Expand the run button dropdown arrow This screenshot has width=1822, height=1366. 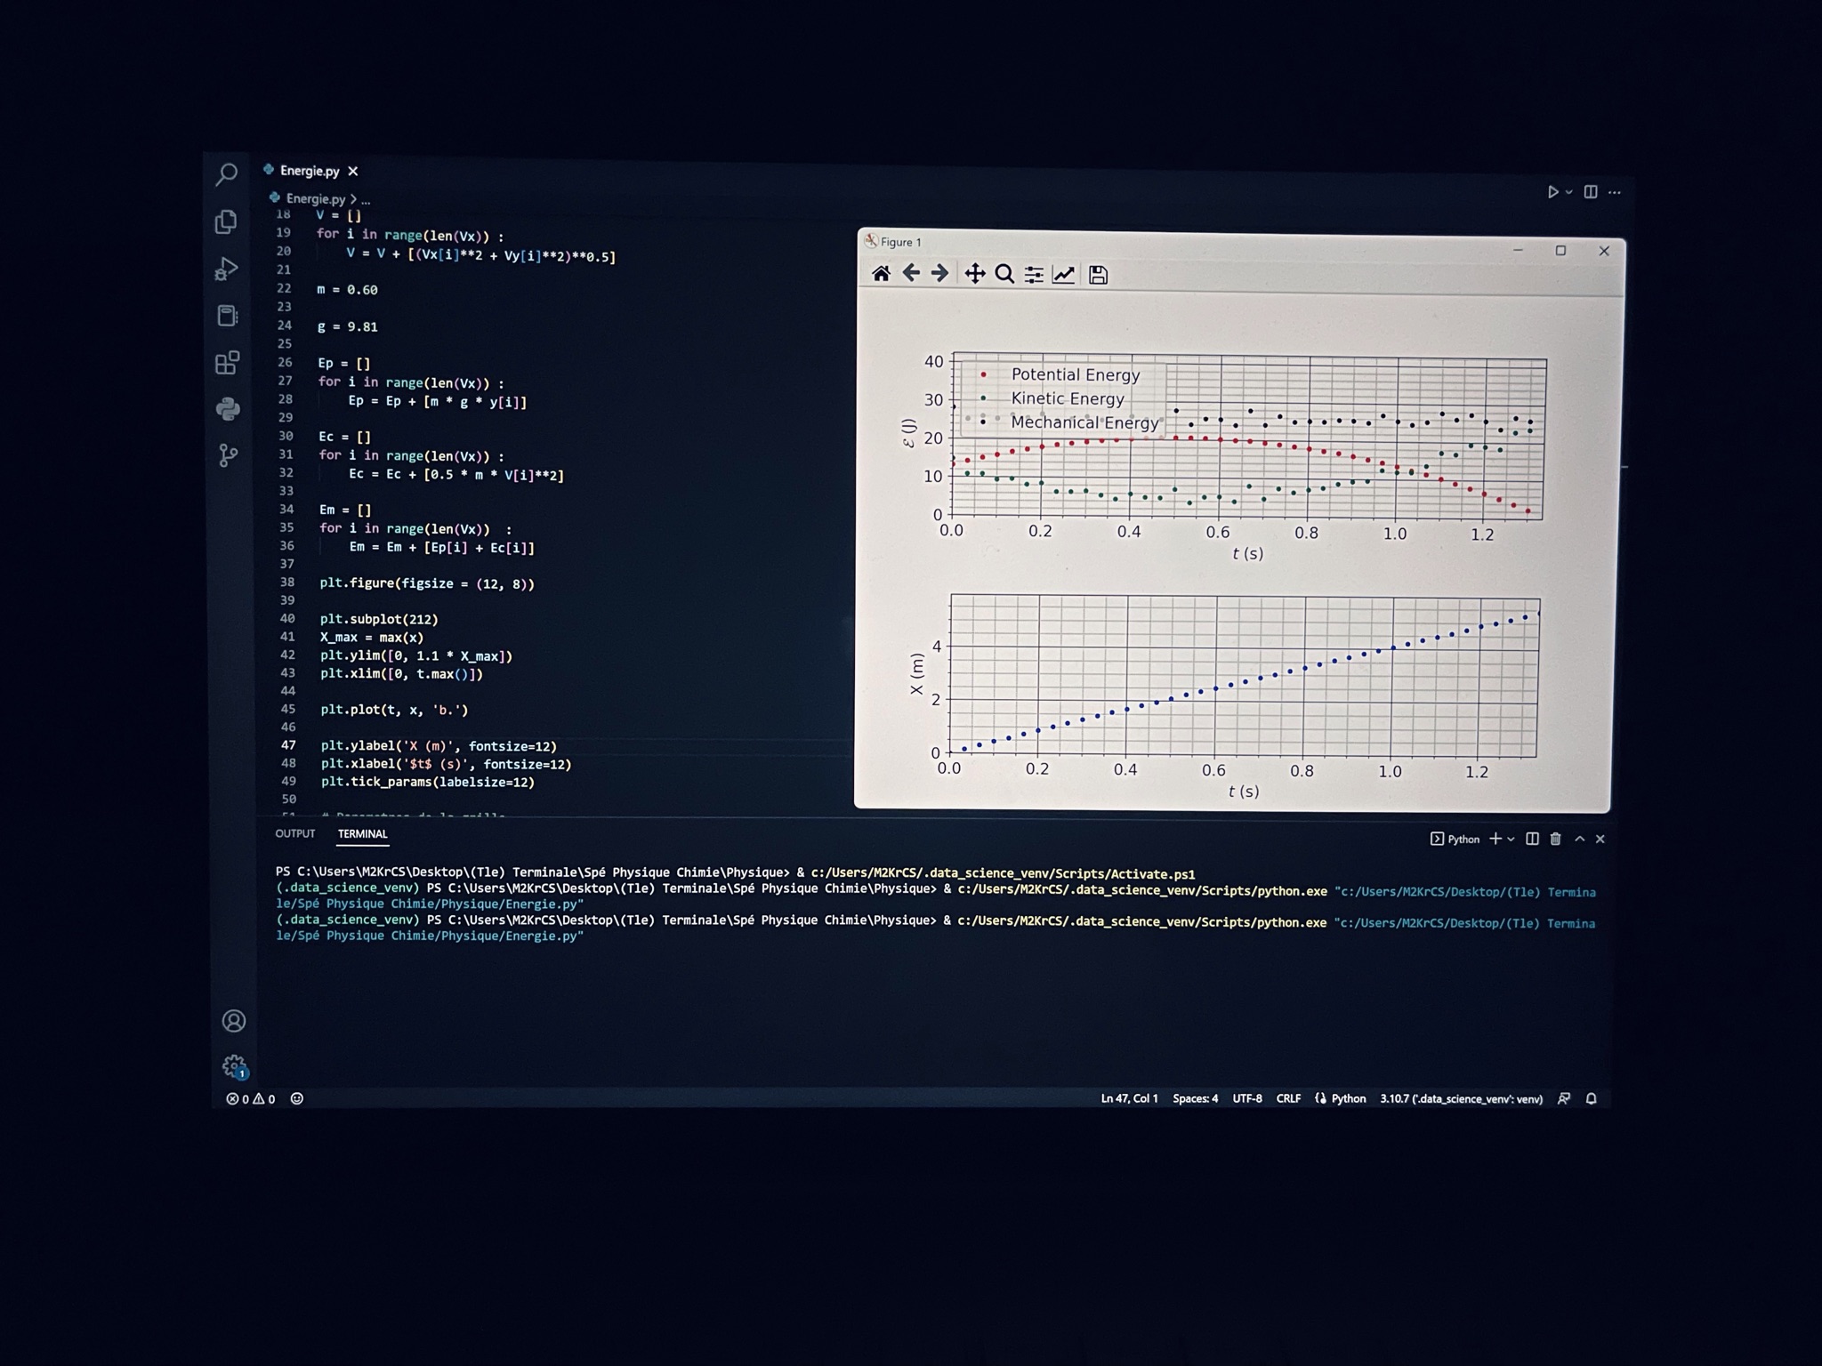click(1569, 192)
